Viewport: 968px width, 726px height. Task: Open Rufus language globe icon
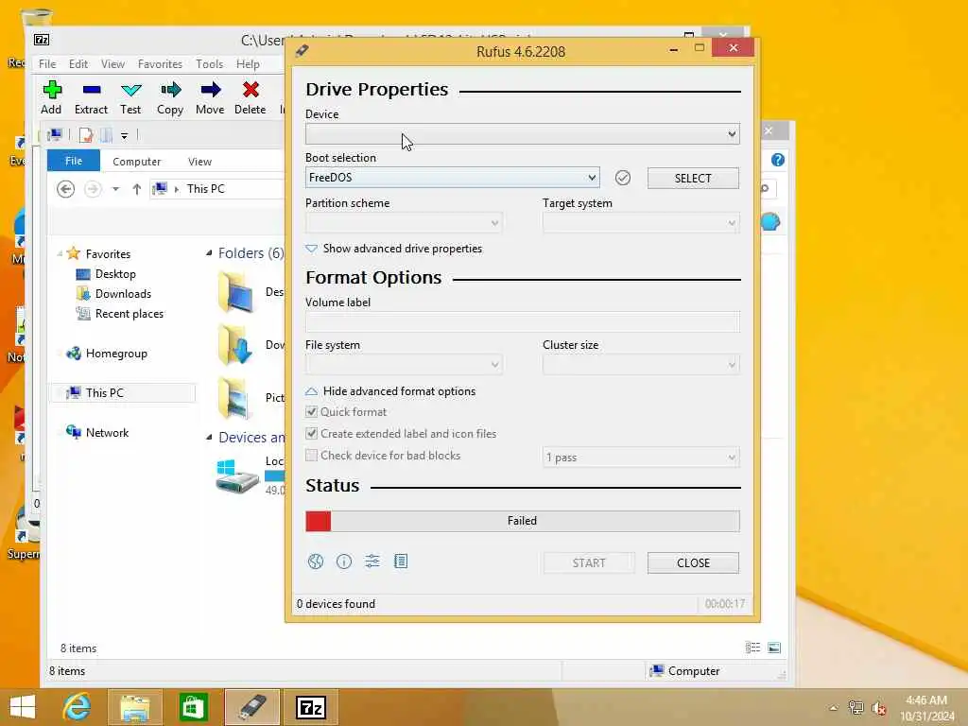pyautogui.click(x=316, y=562)
